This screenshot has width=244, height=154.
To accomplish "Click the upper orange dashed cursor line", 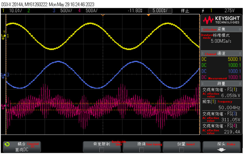I will coord(103,103).
